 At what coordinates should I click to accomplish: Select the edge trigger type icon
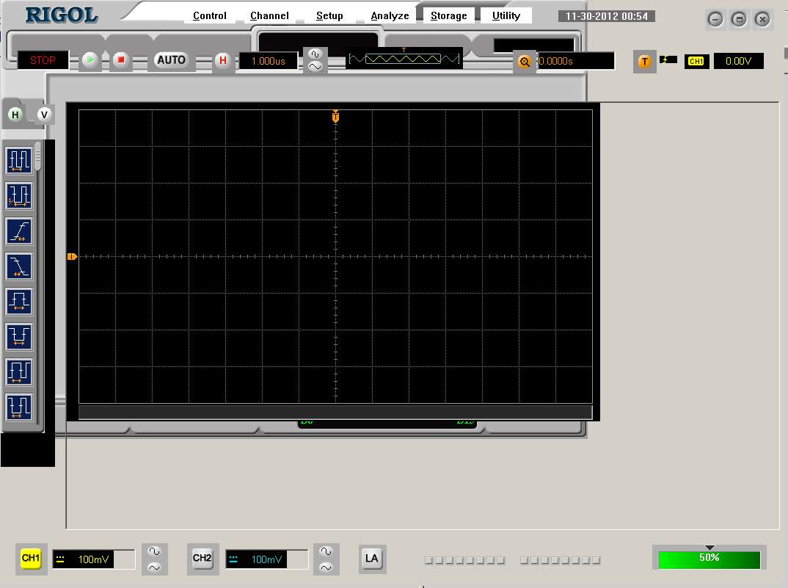pos(18,160)
